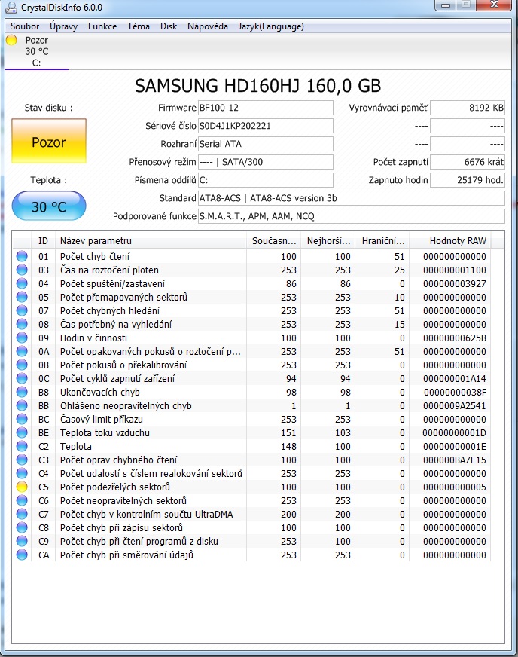518x657 pixels.
Task: Click the Nejhorší... column header
Action: point(328,241)
